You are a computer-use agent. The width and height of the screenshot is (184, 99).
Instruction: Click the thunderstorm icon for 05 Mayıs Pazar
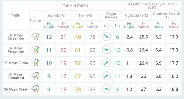(35, 89)
